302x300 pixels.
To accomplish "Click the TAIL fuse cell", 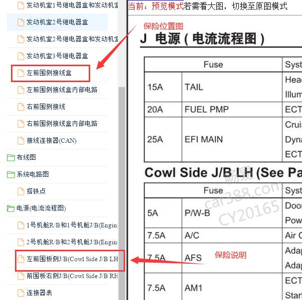I will coord(232,87).
